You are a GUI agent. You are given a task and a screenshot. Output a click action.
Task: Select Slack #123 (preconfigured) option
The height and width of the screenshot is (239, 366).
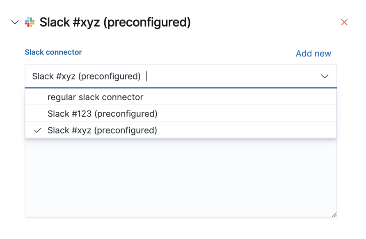pyautogui.click(x=103, y=113)
